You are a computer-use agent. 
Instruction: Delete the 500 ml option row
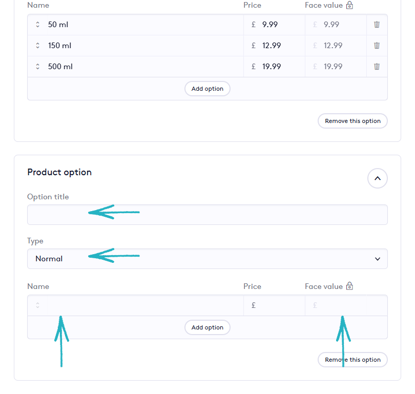(377, 67)
